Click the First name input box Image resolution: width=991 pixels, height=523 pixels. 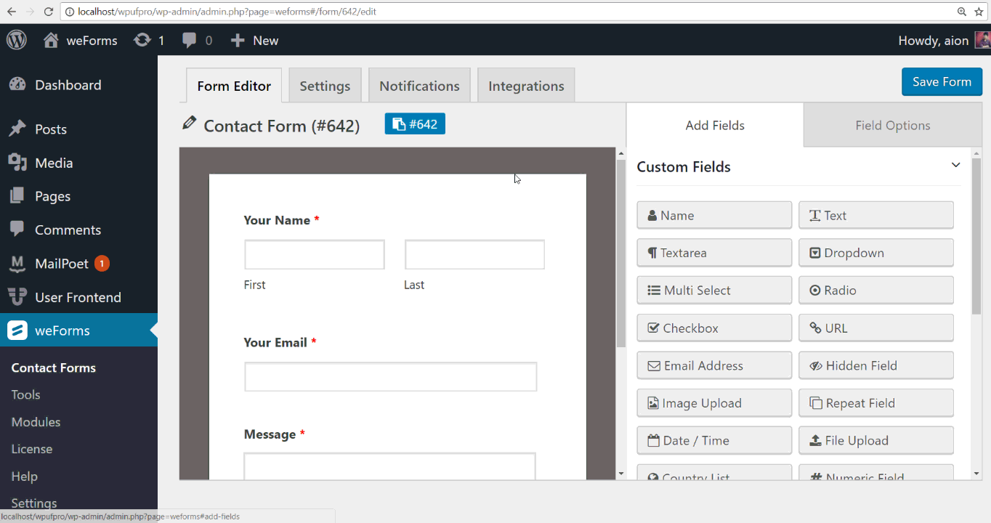(315, 255)
